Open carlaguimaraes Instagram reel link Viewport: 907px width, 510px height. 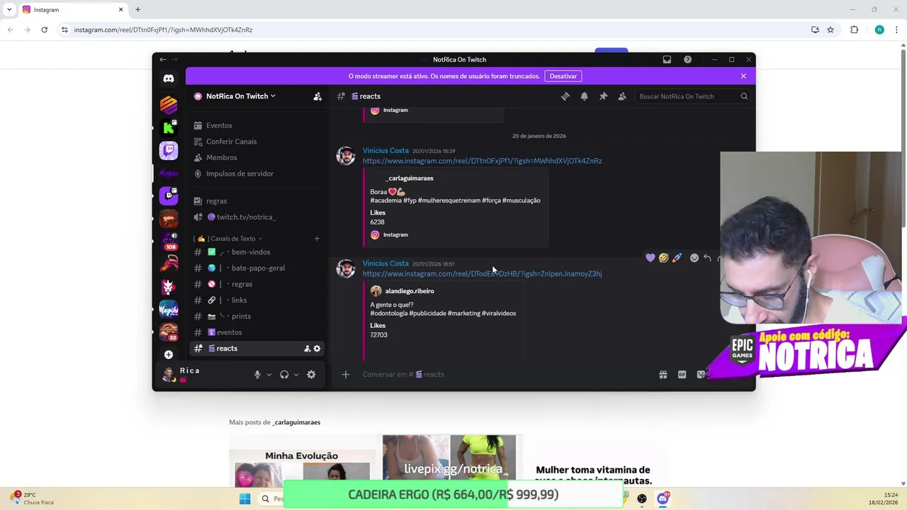(x=482, y=161)
